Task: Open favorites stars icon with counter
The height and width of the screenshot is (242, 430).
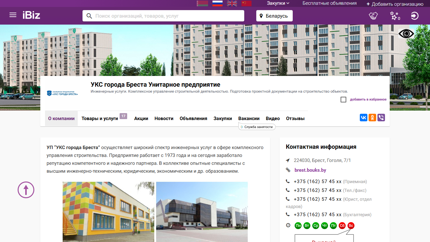Action: (x=395, y=16)
